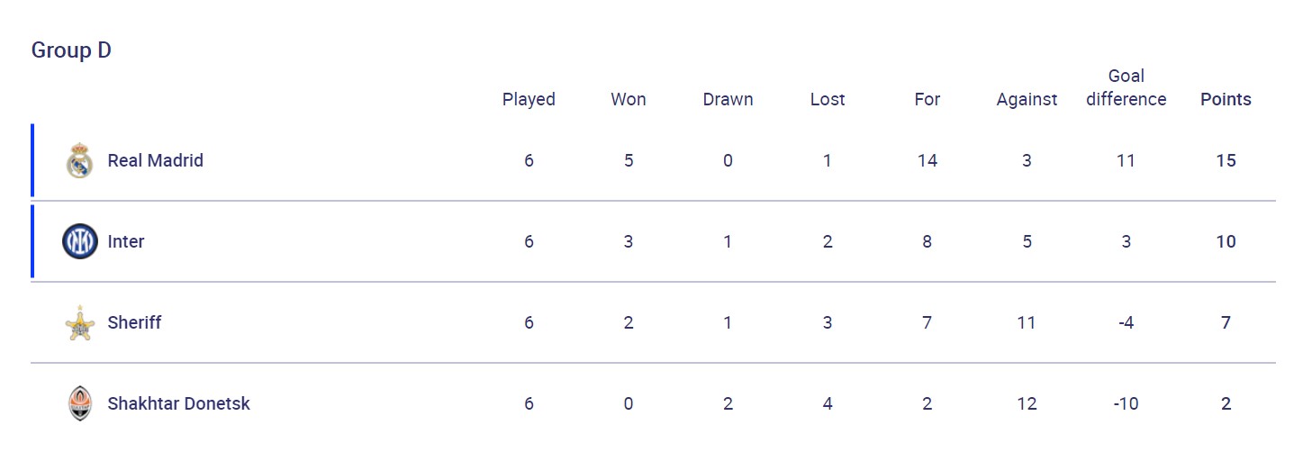
Task: Open the Real Madrid team link
Action: click(x=155, y=160)
